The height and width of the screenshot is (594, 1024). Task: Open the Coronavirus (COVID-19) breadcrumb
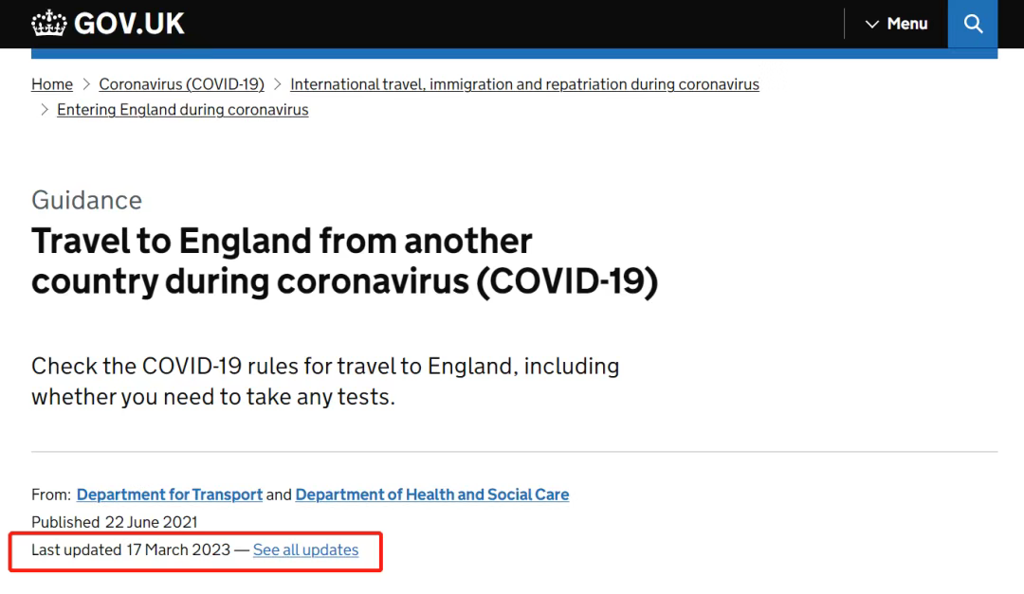click(181, 84)
